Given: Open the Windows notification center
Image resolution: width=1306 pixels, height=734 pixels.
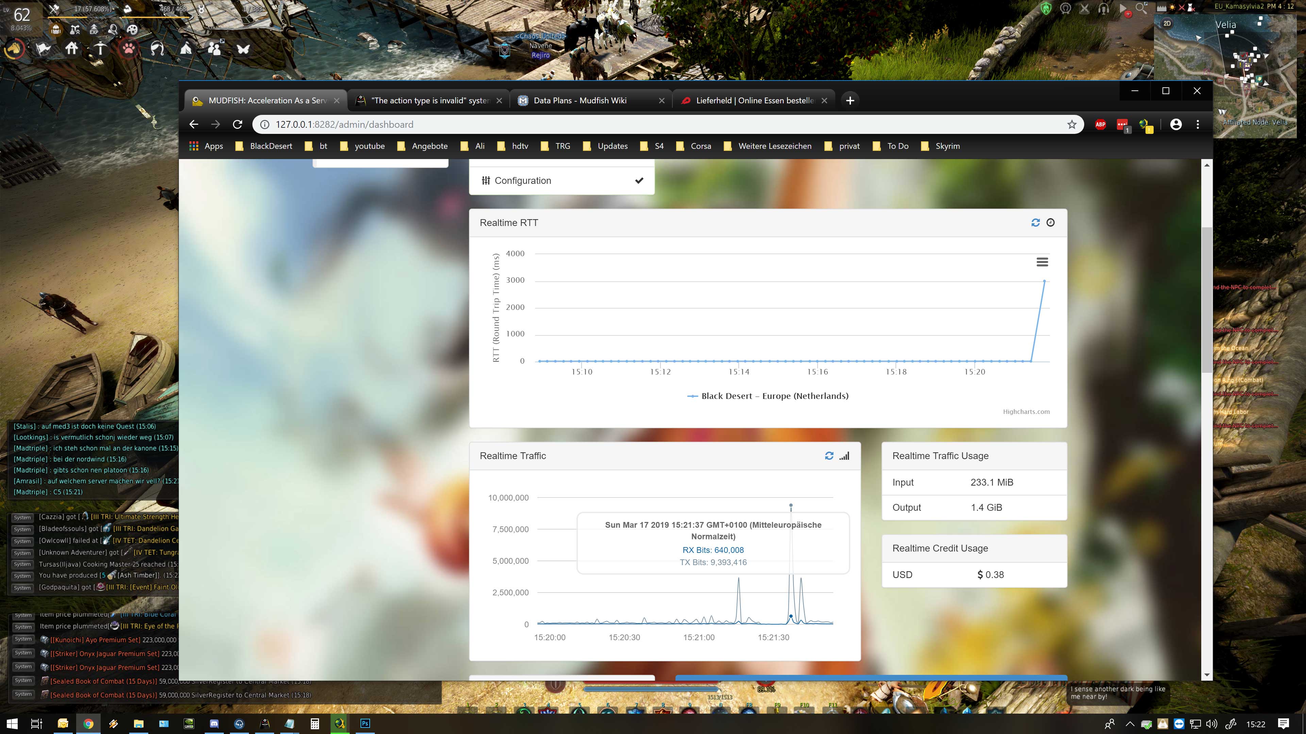Looking at the screenshot, I should coord(1283,724).
